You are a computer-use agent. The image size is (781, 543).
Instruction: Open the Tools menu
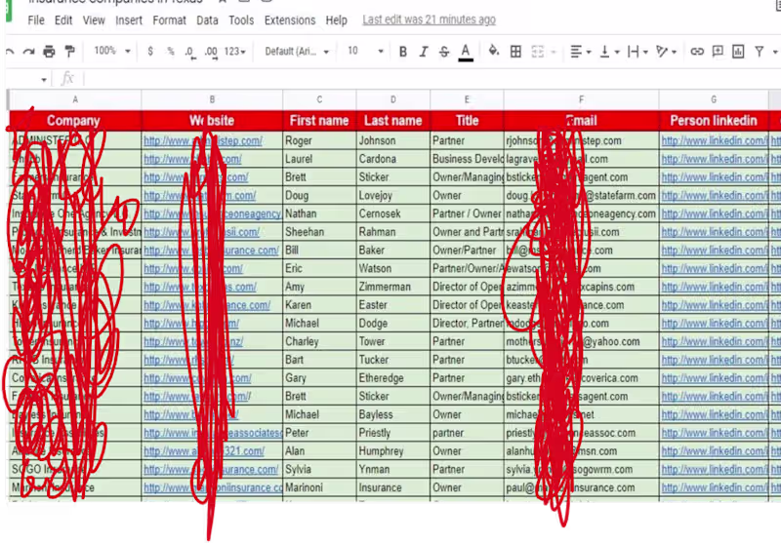pyautogui.click(x=241, y=20)
